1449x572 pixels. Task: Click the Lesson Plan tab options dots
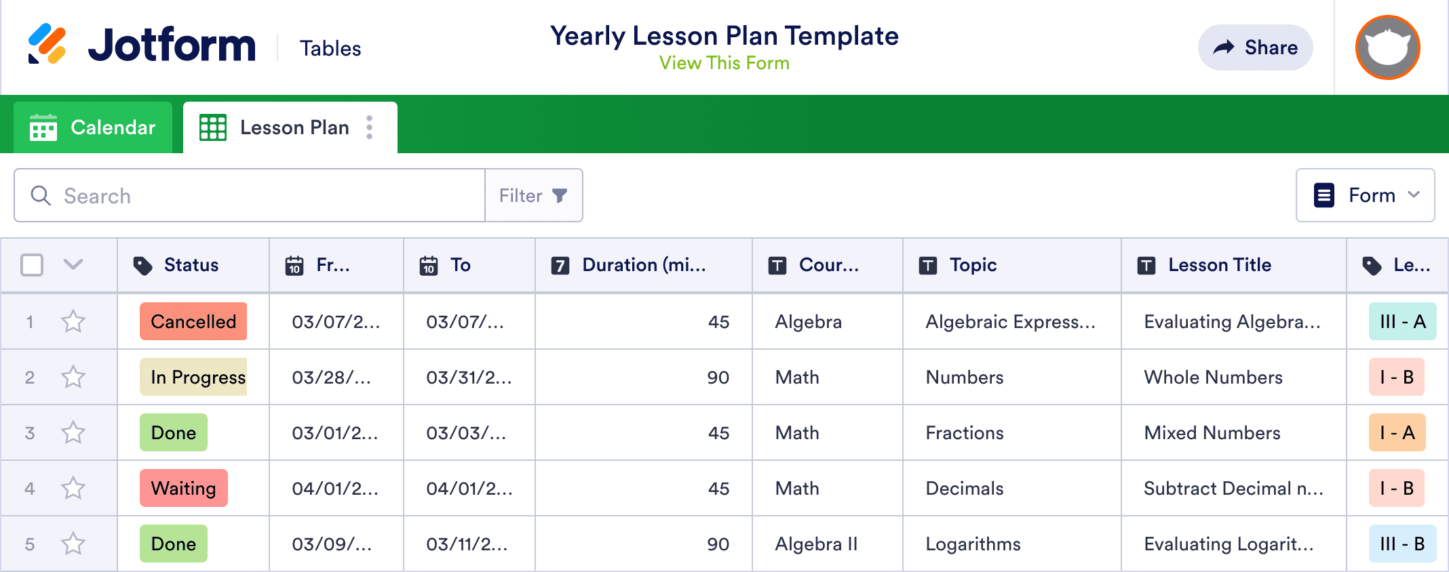(x=370, y=127)
